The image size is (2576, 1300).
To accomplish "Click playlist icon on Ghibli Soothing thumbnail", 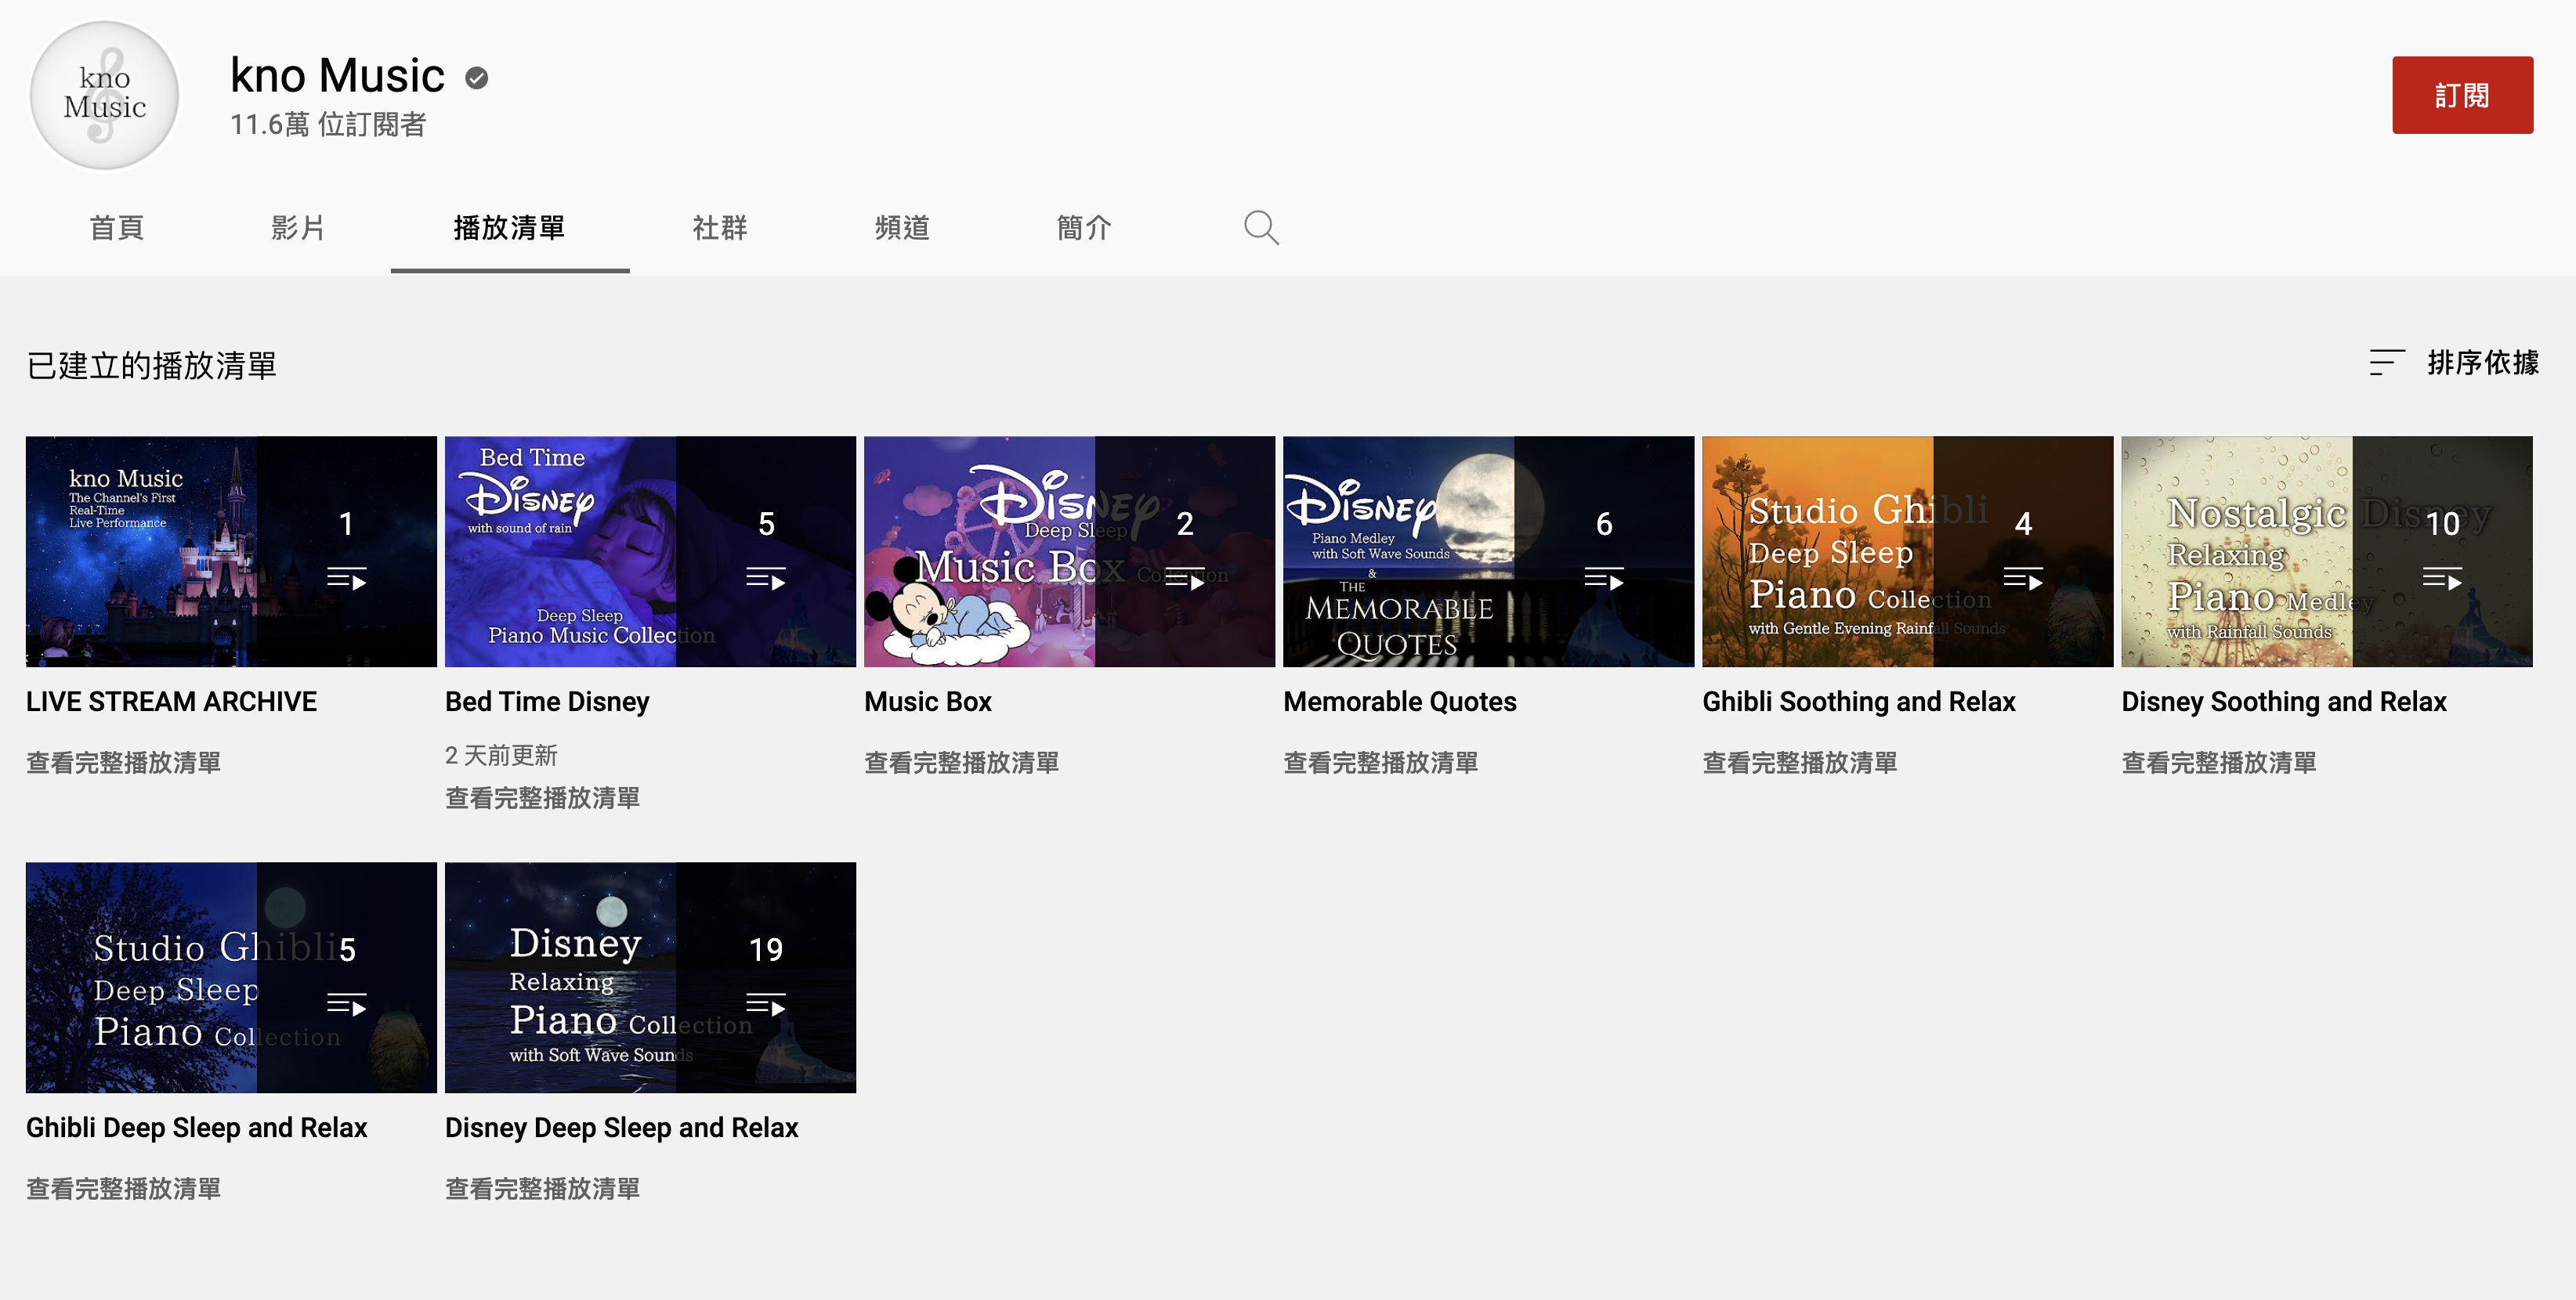I will [2023, 579].
